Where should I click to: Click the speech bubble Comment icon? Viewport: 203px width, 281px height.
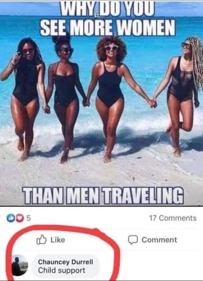click(x=133, y=240)
